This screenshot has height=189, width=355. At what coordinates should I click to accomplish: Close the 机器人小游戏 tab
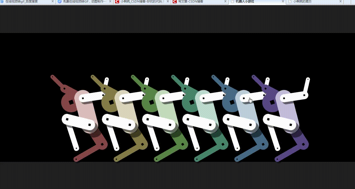pos(283,2)
